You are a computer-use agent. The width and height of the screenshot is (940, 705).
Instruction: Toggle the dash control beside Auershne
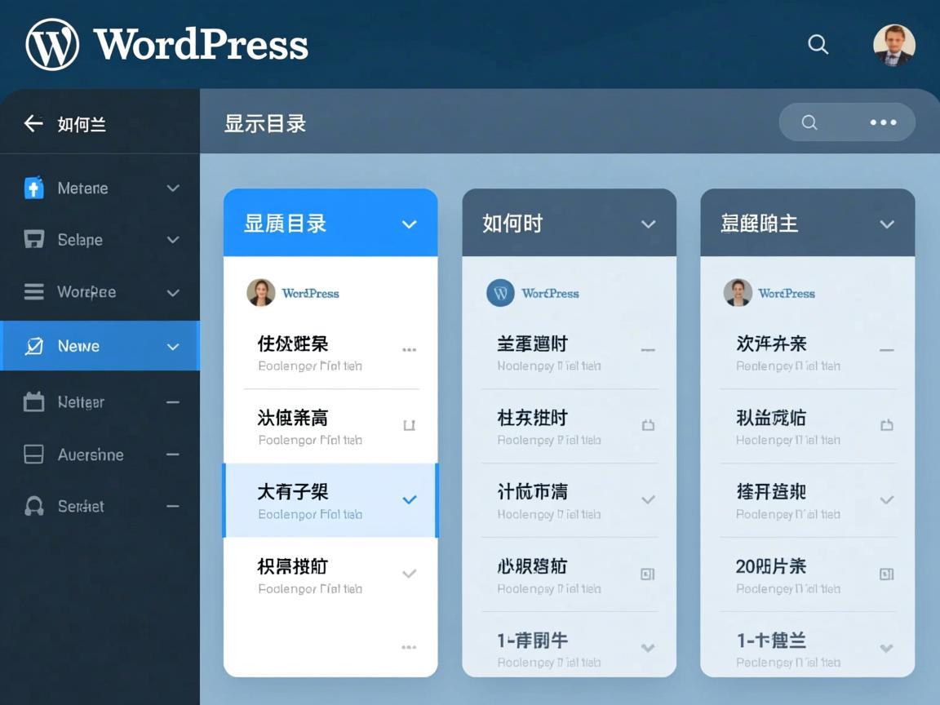coord(172,454)
